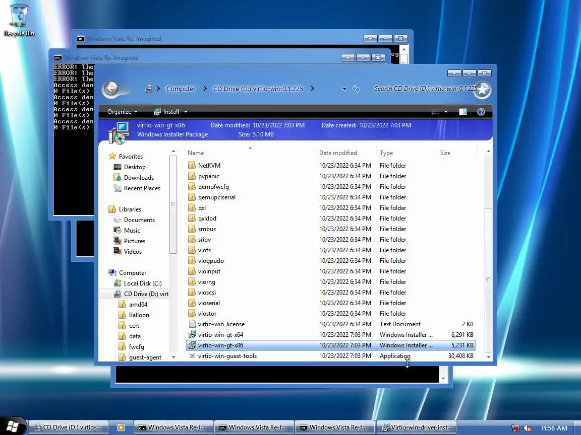Click Install in the command bar

pos(166,112)
